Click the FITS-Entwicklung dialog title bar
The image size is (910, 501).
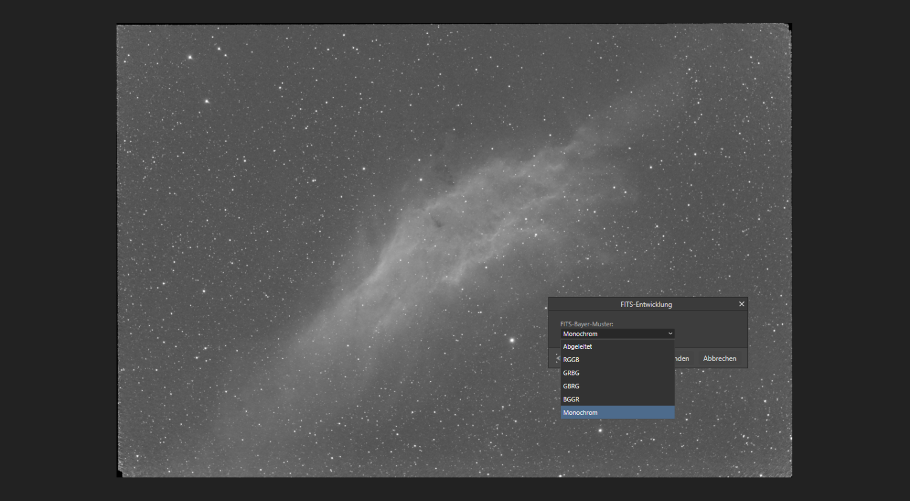(645, 304)
